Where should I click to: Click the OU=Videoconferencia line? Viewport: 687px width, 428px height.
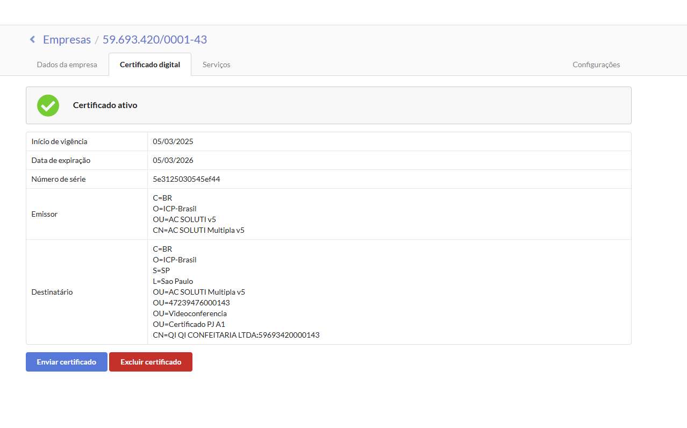(190, 313)
